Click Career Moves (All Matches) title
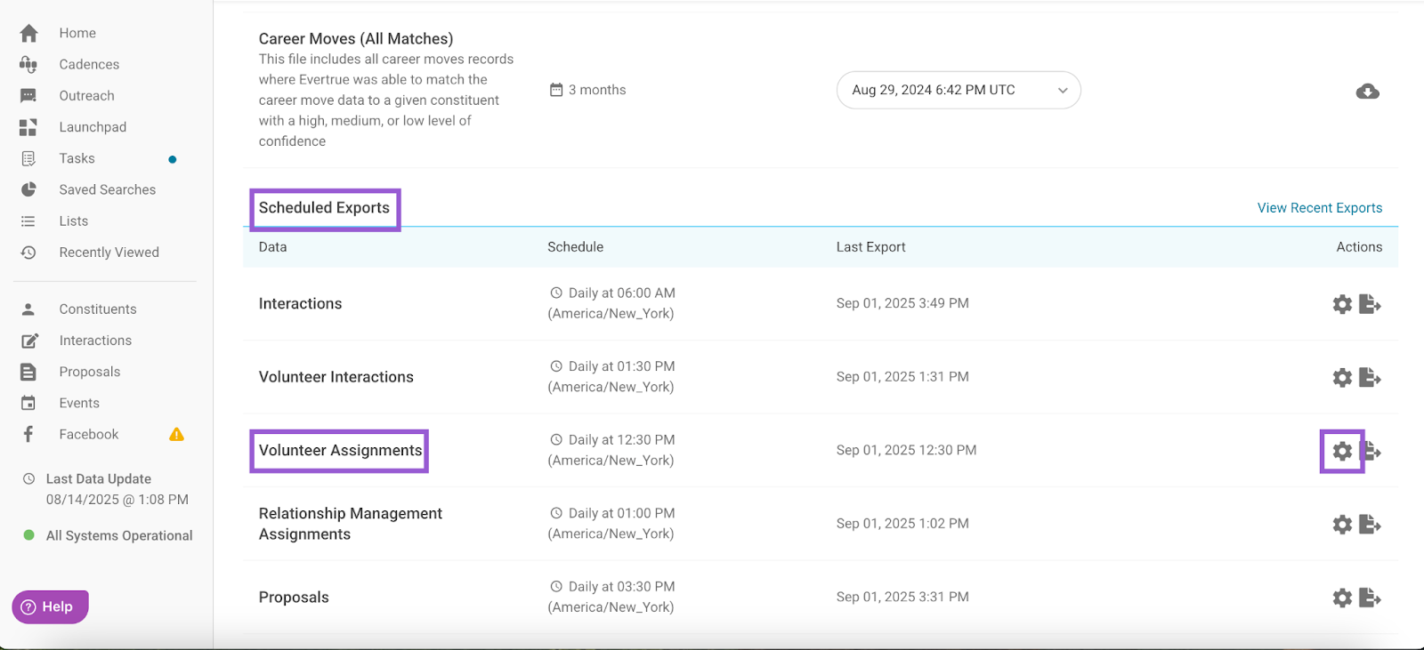1424x650 pixels. pos(356,39)
